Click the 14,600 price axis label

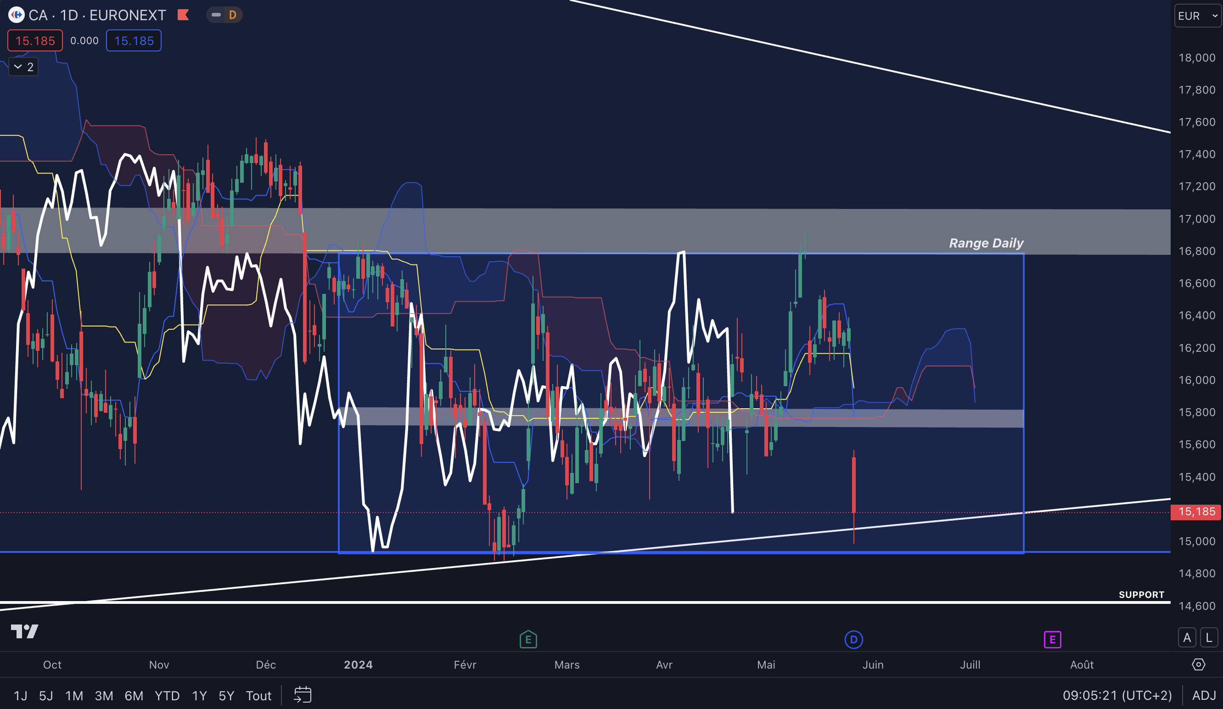(x=1197, y=606)
